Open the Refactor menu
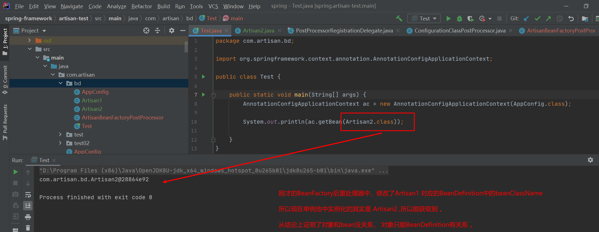Image resolution: width=599 pixels, height=232 pixels. pyautogui.click(x=141, y=6)
